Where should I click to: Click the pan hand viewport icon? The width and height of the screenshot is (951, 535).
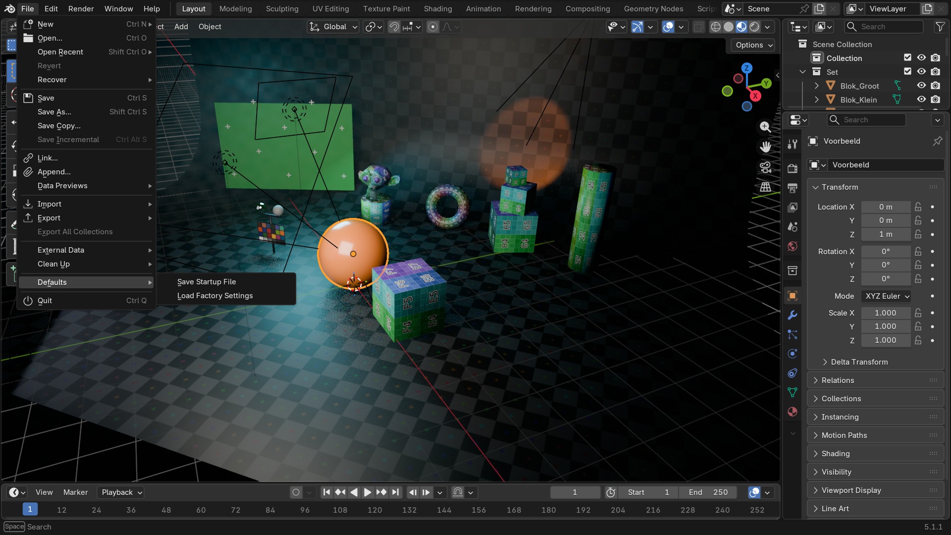click(x=765, y=147)
